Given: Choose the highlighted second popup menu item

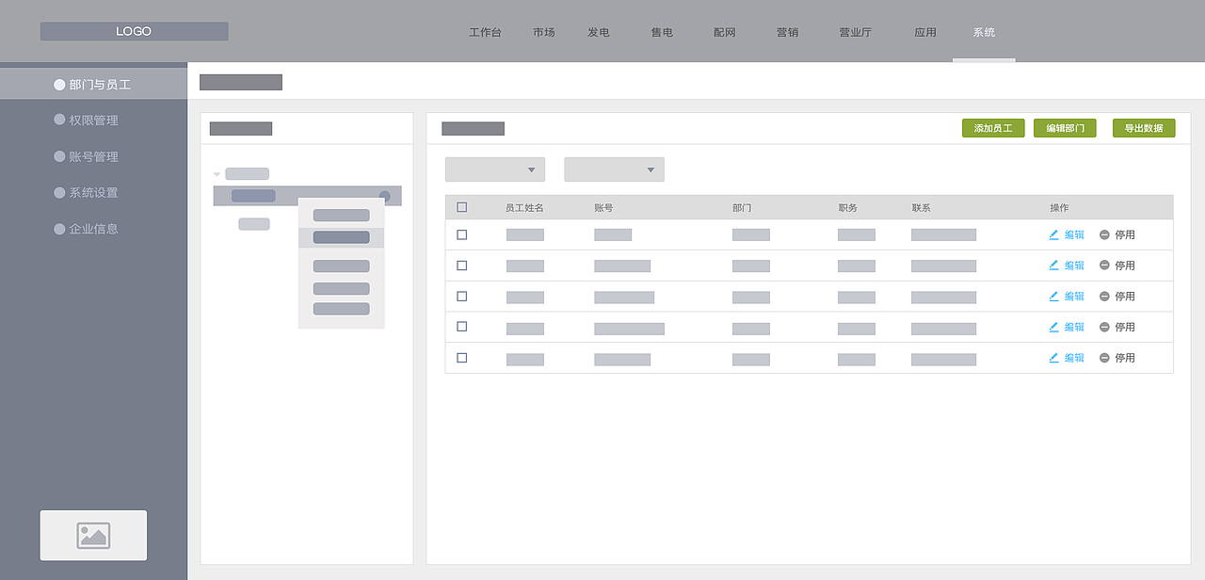Looking at the screenshot, I should pyautogui.click(x=341, y=237).
